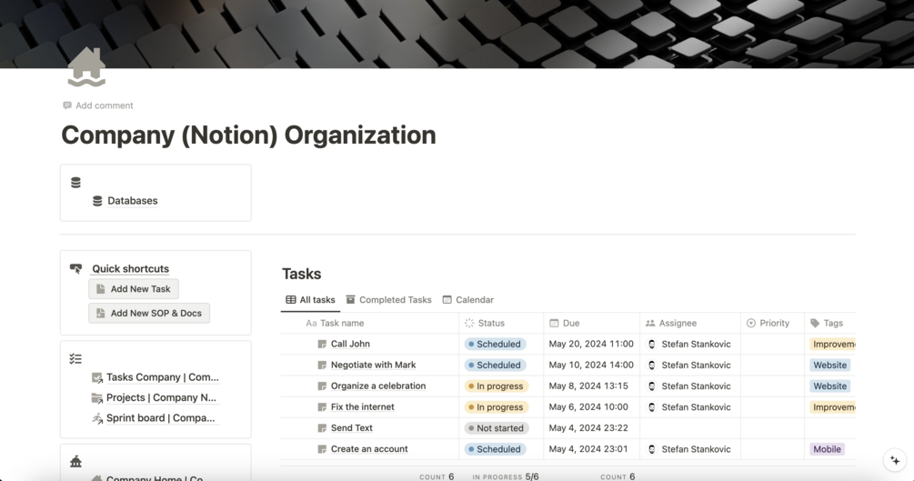Click the Add comment link

98,105
